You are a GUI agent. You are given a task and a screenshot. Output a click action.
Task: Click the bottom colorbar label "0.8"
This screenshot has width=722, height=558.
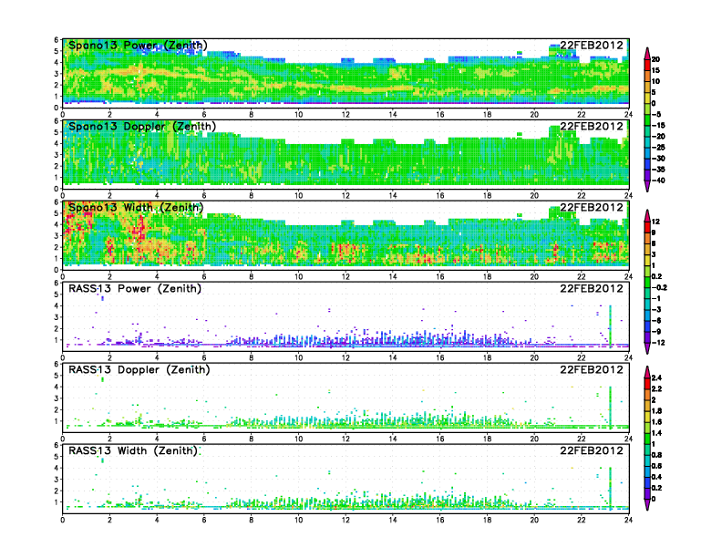tap(657, 455)
